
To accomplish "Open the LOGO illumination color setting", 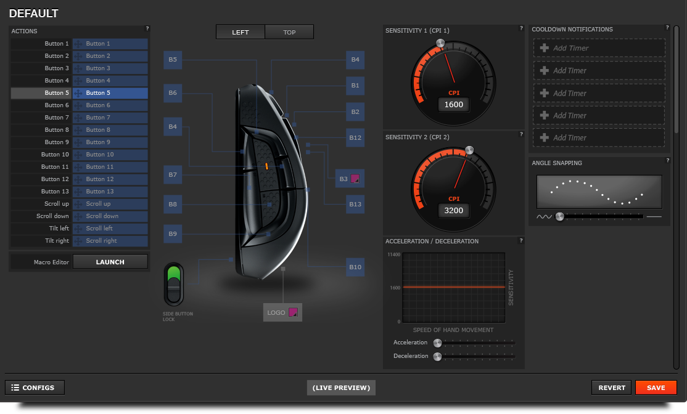I will pos(293,312).
